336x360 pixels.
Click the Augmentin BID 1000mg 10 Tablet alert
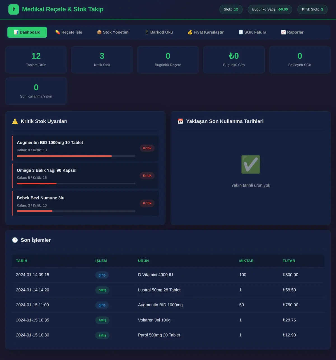[85, 148]
